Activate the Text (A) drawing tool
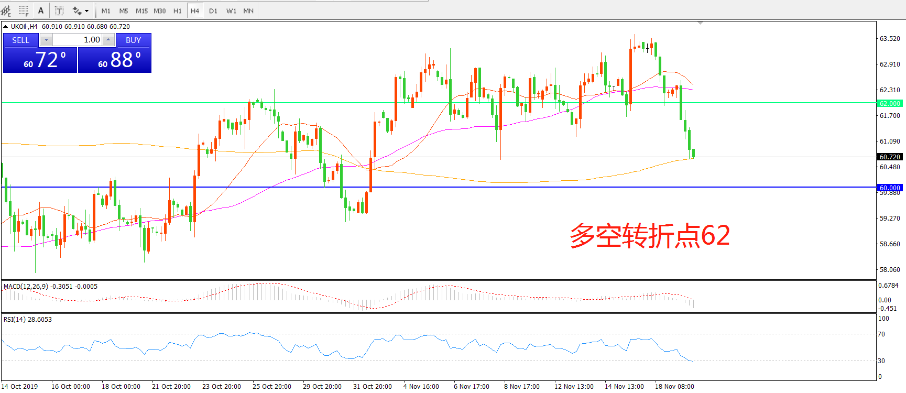The height and width of the screenshot is (393, 906). pyautogui.click(x=41, y=10)
